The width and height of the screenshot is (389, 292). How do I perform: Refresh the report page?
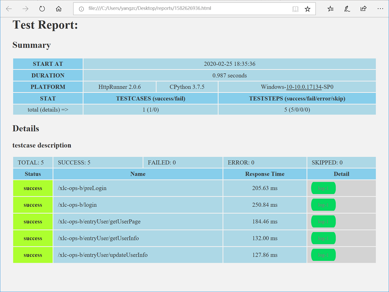[x=42, y=9]
